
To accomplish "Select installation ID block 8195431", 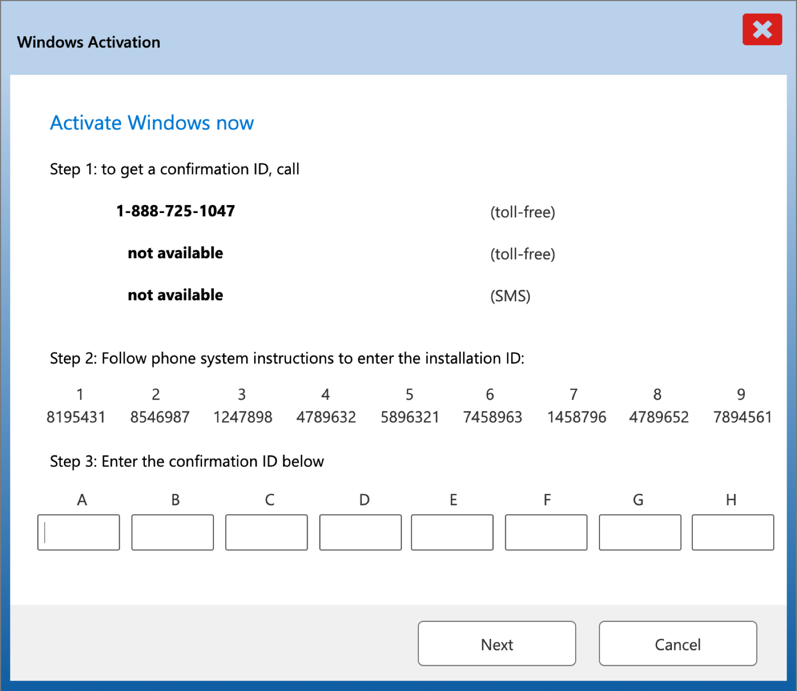I will pyautogui.click(x=76, y=417).
